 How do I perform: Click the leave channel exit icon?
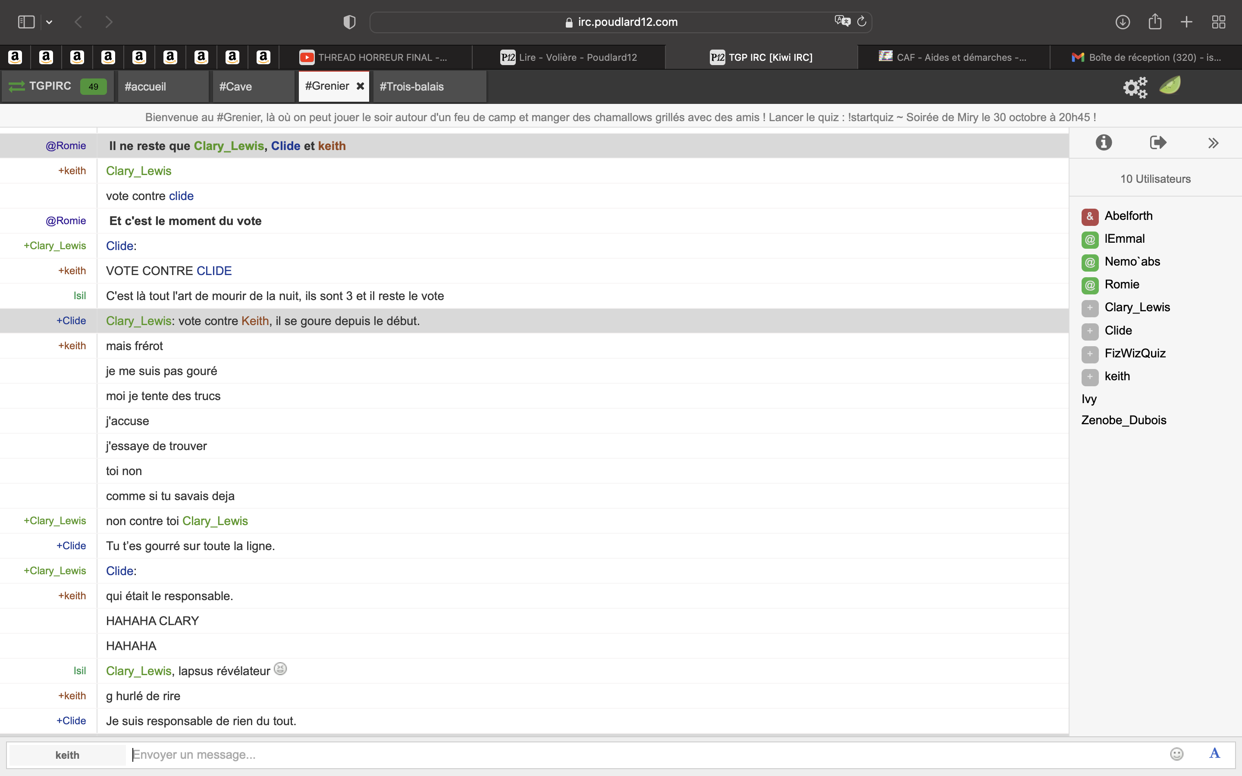(x=1158, y=143)
